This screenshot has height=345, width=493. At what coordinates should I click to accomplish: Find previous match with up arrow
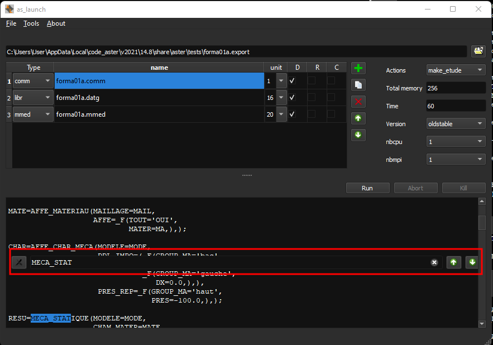click(x=454, y=262)
